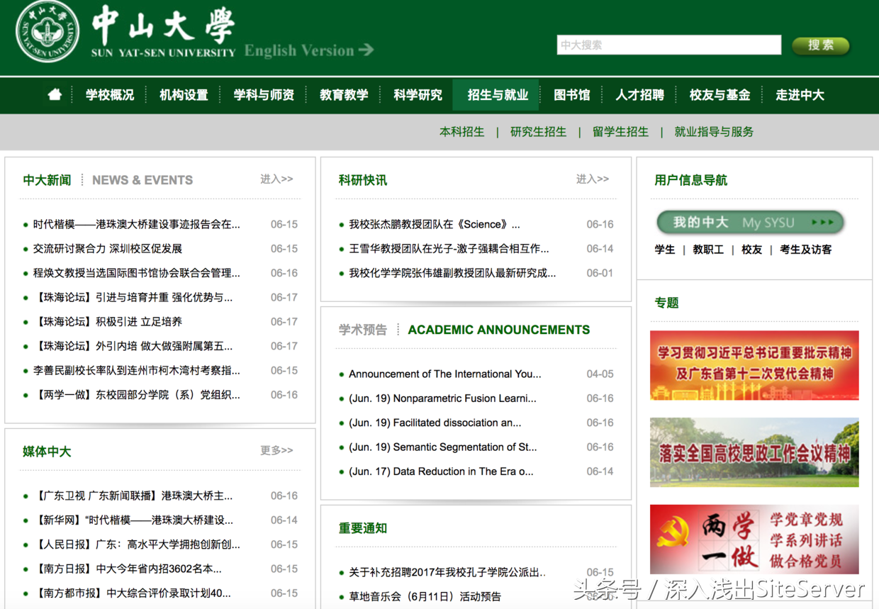
Task: Open 【南方都市报】中大综合评价录取计划40... item
Action: click(132, 593)
